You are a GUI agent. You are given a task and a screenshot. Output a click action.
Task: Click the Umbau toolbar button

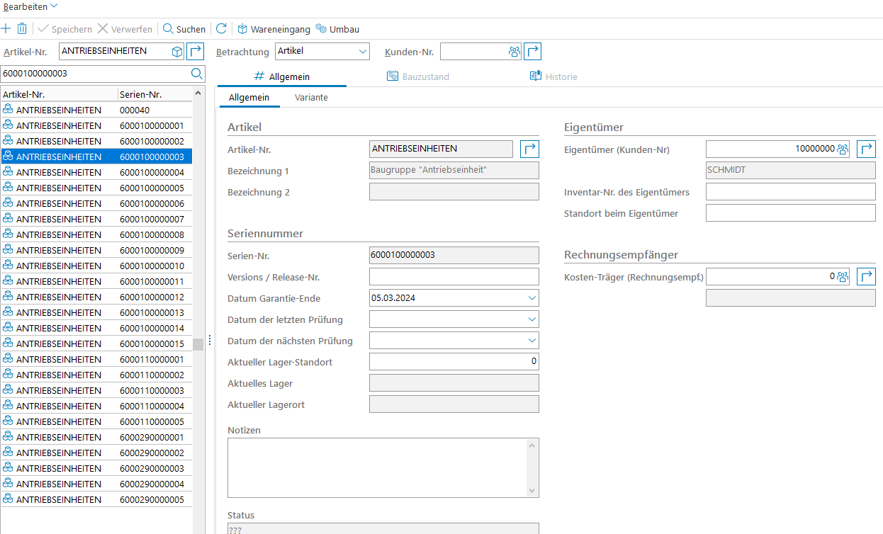tap(337, 29)
